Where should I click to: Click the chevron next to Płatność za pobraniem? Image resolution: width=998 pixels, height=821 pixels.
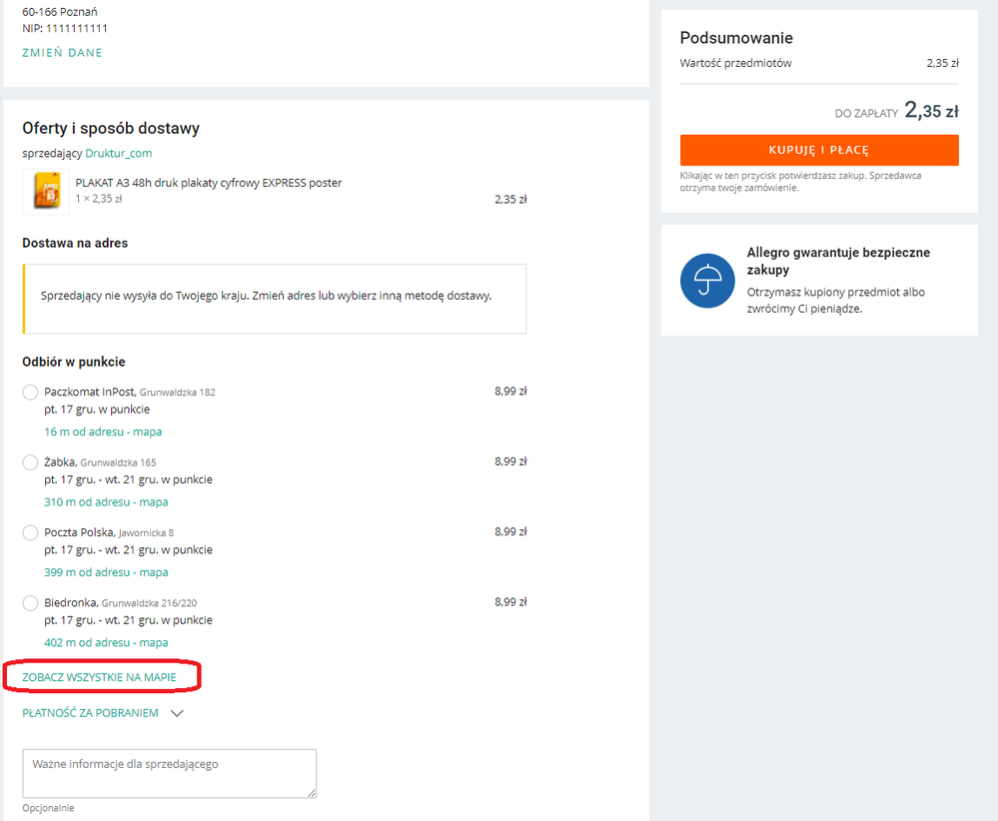point(177,713)
